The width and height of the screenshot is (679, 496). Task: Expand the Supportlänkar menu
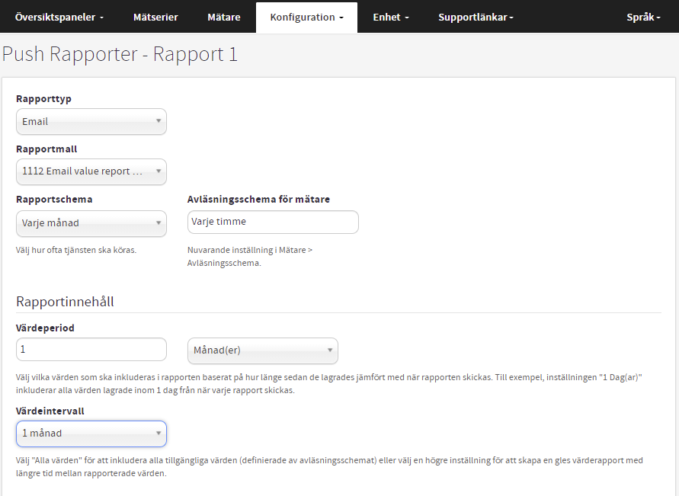point(476,17)
